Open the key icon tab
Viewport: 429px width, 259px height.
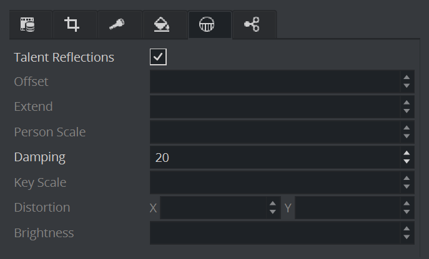[x=117, y=25]
